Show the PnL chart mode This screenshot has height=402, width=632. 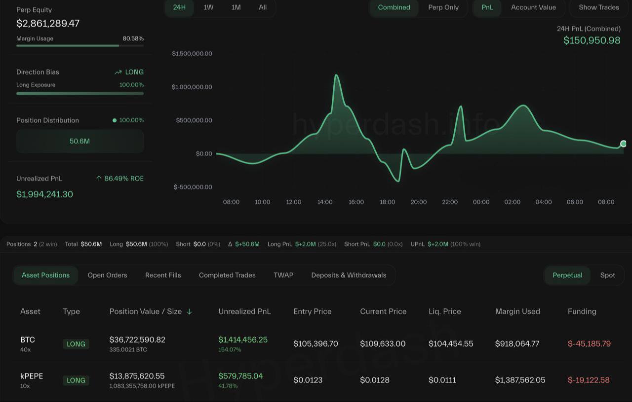(x=487, y=7)
